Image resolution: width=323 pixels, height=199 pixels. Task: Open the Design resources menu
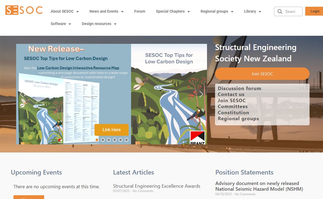tap(97, 24)
